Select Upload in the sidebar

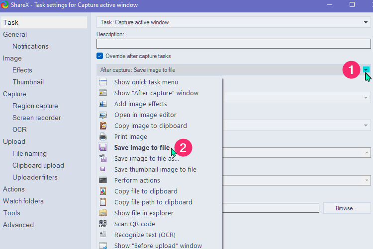(14, 141)
